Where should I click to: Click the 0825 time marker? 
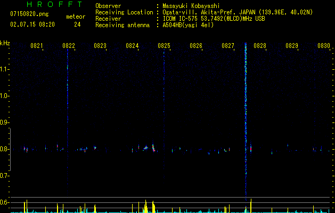(164, 46)
